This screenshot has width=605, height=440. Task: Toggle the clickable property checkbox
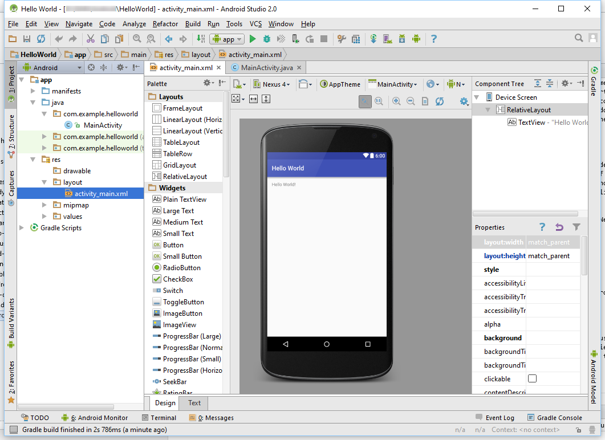click(x=532, y=378)
